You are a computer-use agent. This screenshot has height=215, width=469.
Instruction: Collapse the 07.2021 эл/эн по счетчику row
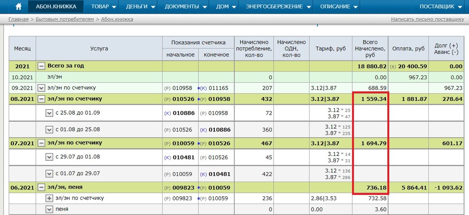click(x=41, y=143)
